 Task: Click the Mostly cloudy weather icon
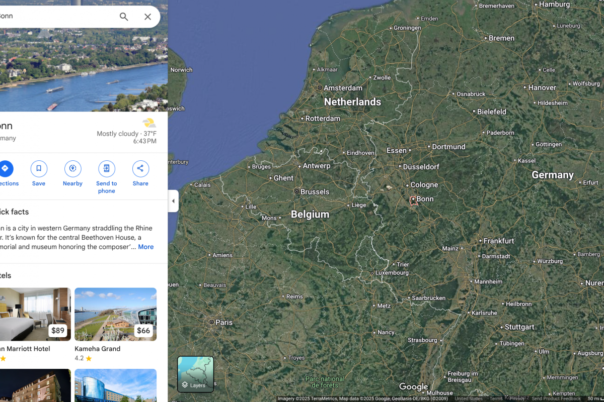point(148,123)
